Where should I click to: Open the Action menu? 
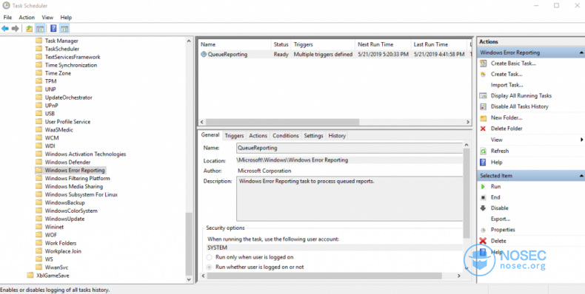pyautogui.click(x=27, y=18)
